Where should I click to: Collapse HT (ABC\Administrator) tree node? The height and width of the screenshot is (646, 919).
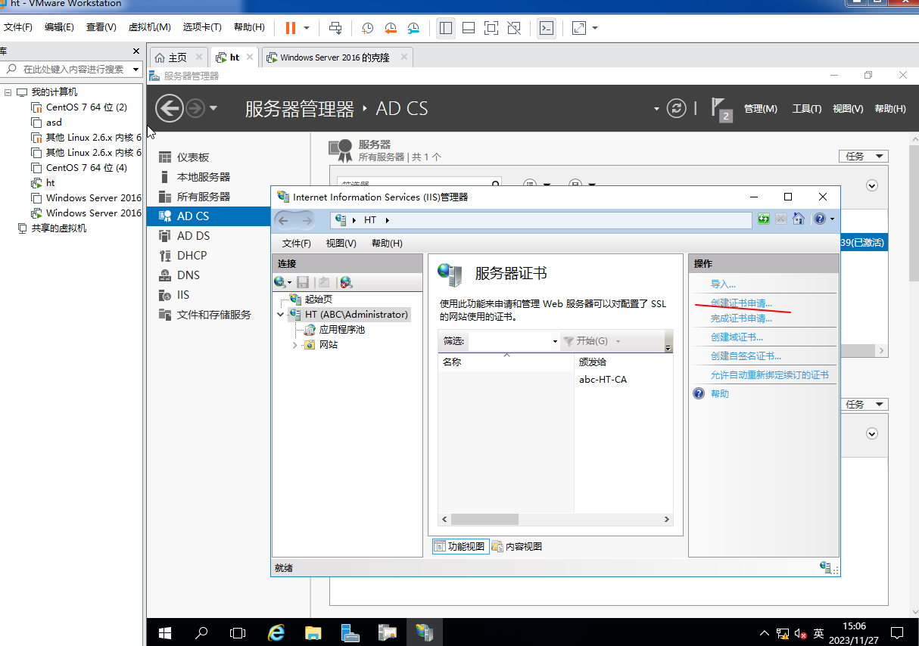click(280, 315)
